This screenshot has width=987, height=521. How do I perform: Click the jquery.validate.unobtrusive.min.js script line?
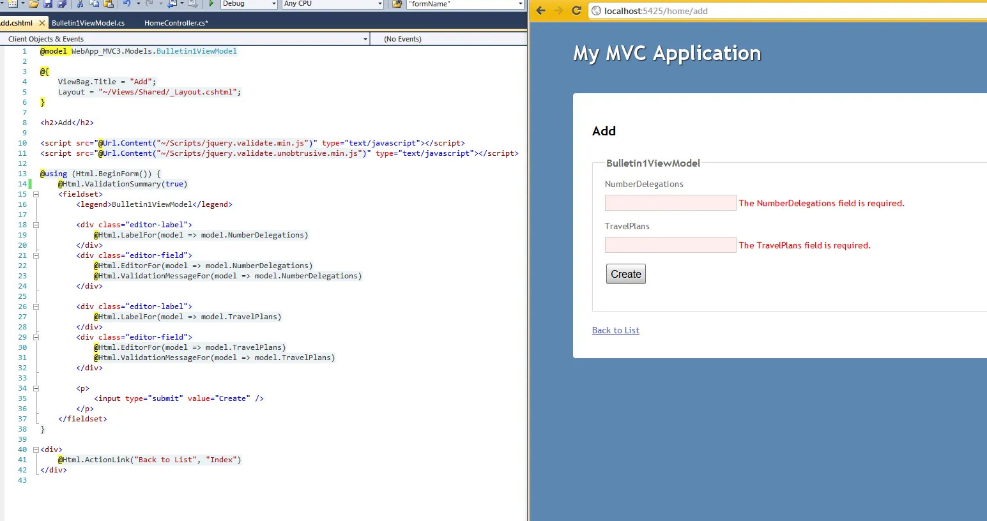(279, 153)
